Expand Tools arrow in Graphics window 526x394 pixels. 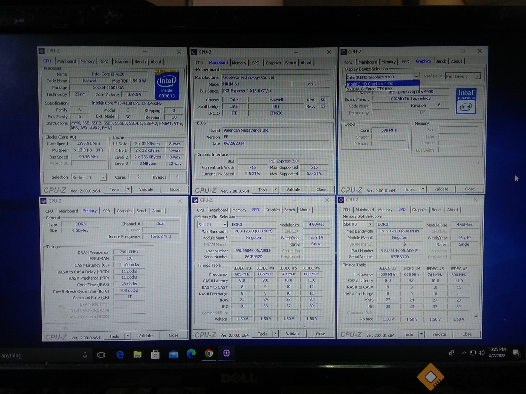423,189
